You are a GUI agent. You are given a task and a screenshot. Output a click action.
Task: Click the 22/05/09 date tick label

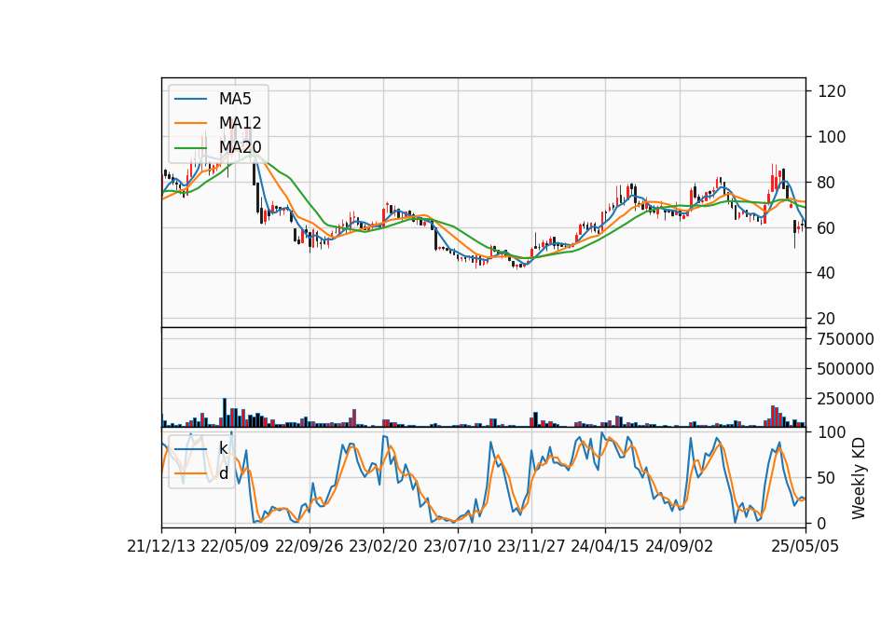tap(235, 546)
